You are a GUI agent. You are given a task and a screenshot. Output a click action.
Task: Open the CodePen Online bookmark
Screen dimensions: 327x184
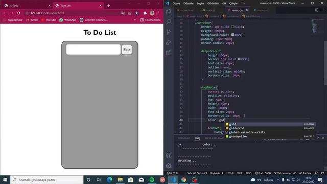[x=94, y=20]
